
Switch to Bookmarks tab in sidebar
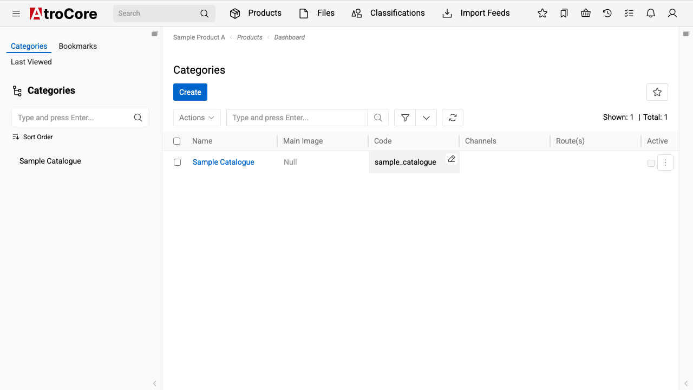pos(78,46)
